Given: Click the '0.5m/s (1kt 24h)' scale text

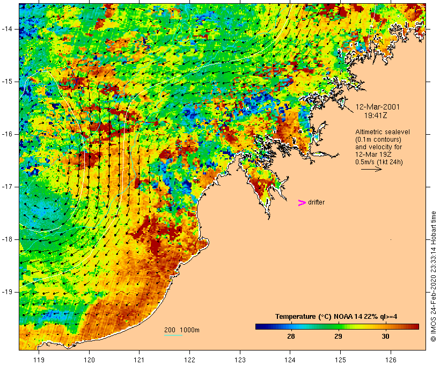Looking at the screenshot, I should pos(379,162).
